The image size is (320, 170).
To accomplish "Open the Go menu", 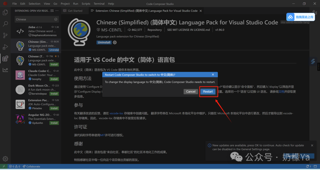I will [x=55, y=4].
